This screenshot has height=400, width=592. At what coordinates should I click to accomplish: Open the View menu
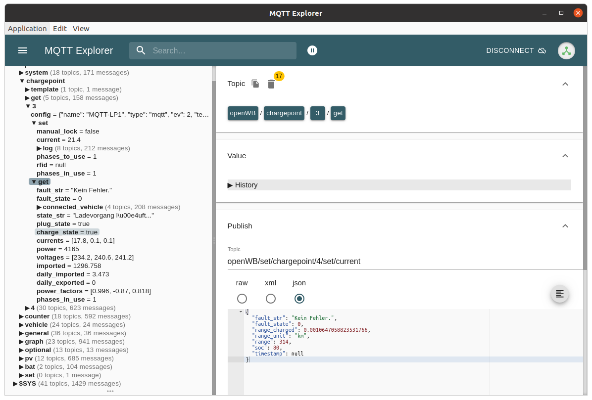(x=81, y=29)
